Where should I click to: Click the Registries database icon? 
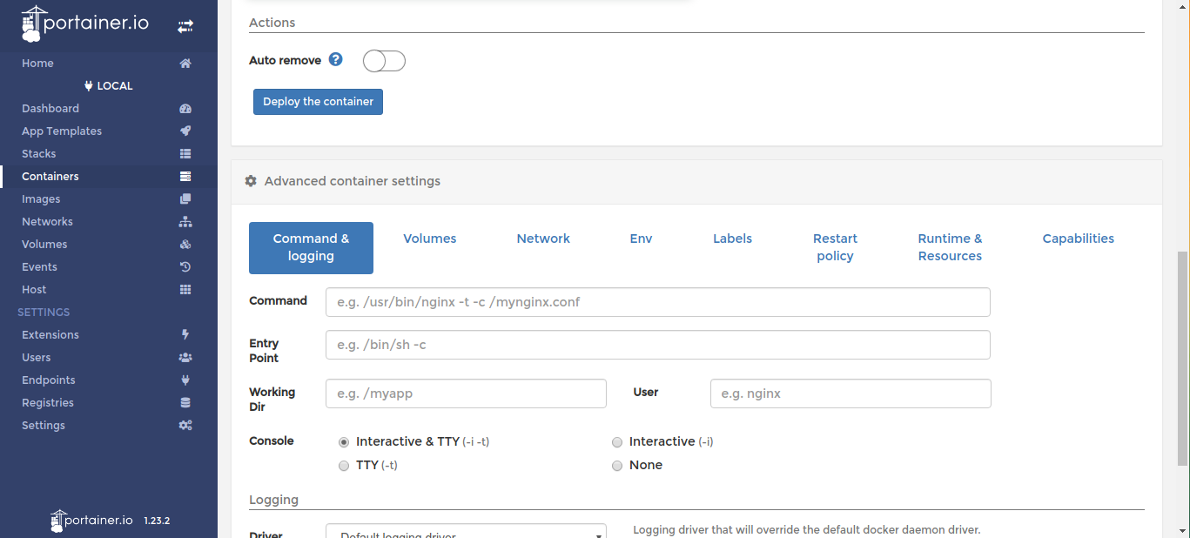coord(185,403)
